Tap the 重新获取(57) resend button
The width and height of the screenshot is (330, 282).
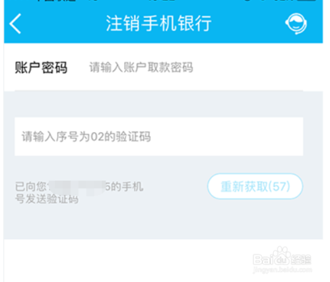(255, 186)
